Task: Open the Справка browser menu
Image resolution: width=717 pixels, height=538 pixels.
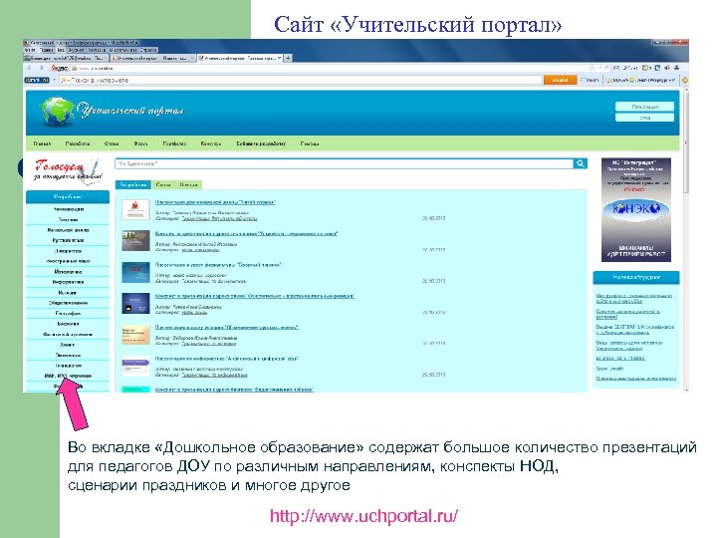Action: pos(148,50)
